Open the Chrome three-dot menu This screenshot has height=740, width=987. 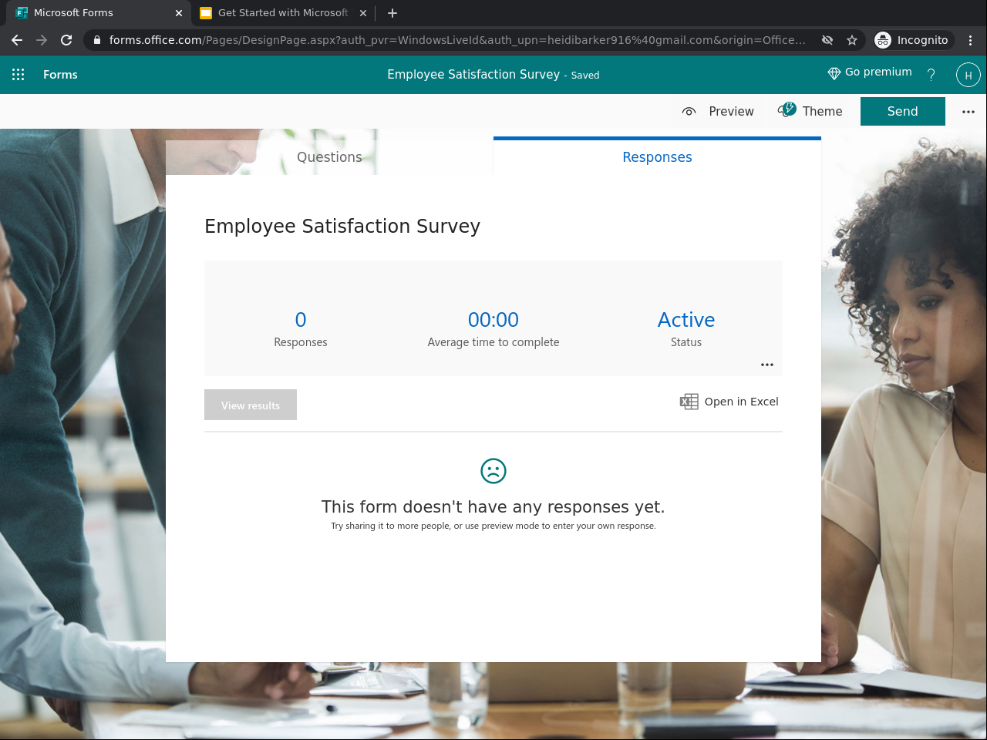(971, 40)
